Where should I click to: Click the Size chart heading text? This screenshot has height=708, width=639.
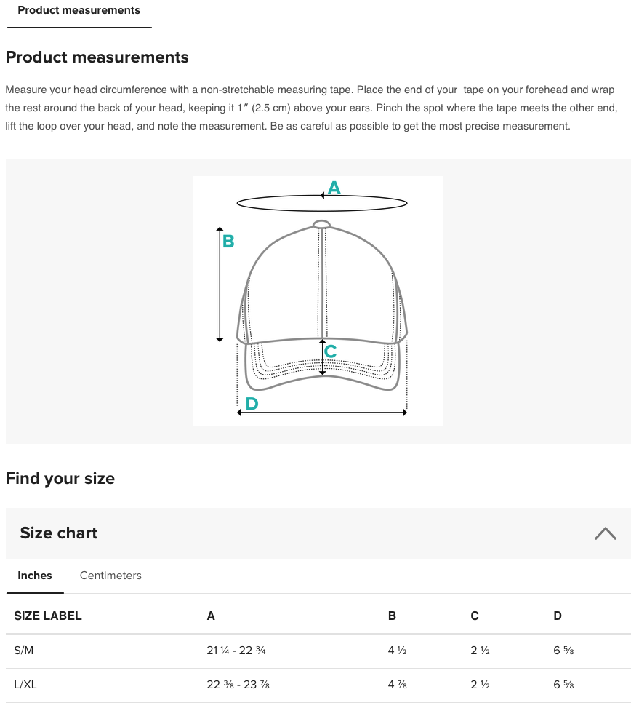click(x=59, y=533)
